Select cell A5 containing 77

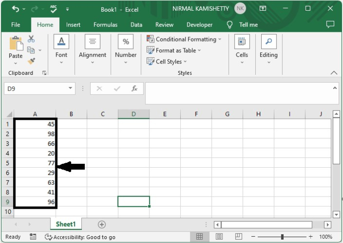tap(35, 163)
